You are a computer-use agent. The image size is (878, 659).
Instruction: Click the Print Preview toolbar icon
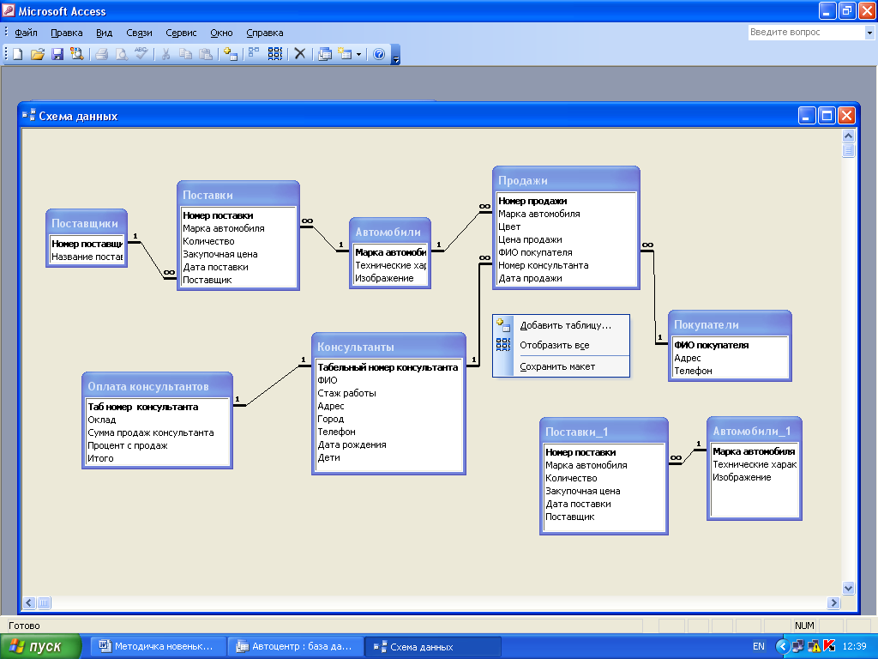(x=121, y=54)
